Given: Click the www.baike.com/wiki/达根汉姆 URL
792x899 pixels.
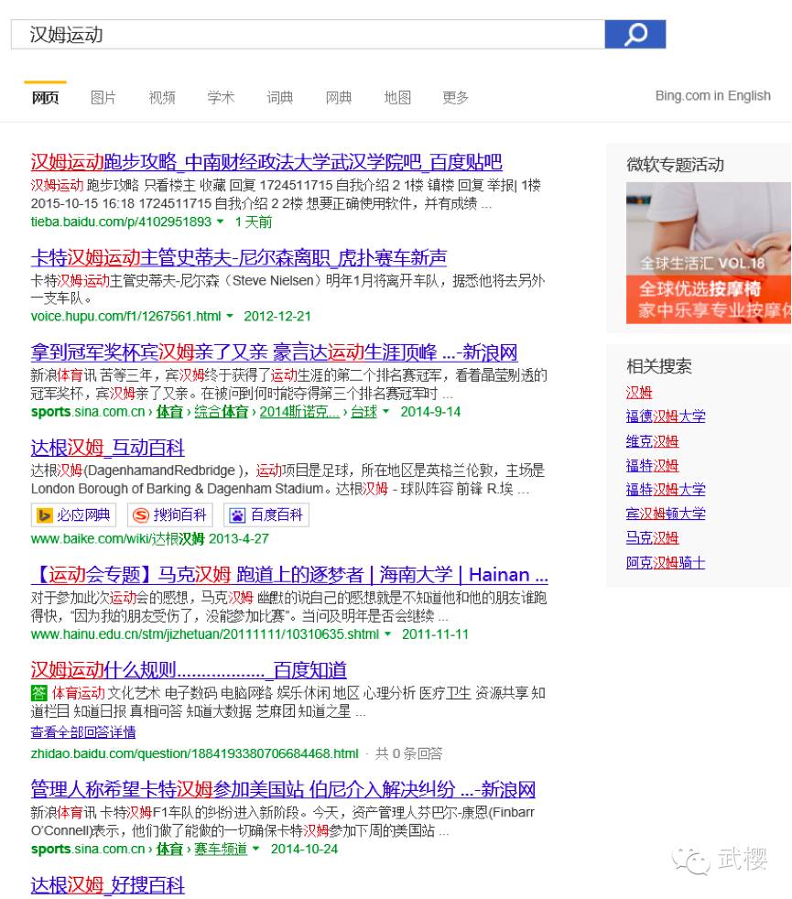Looking at the screenshot, I should tap(117, 539).
